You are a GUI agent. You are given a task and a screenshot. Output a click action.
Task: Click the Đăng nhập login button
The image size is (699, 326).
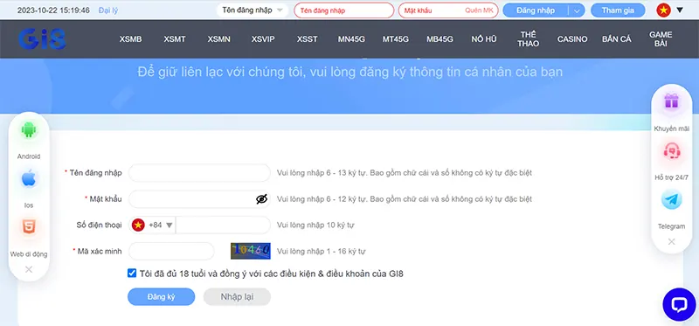[536, 10]
